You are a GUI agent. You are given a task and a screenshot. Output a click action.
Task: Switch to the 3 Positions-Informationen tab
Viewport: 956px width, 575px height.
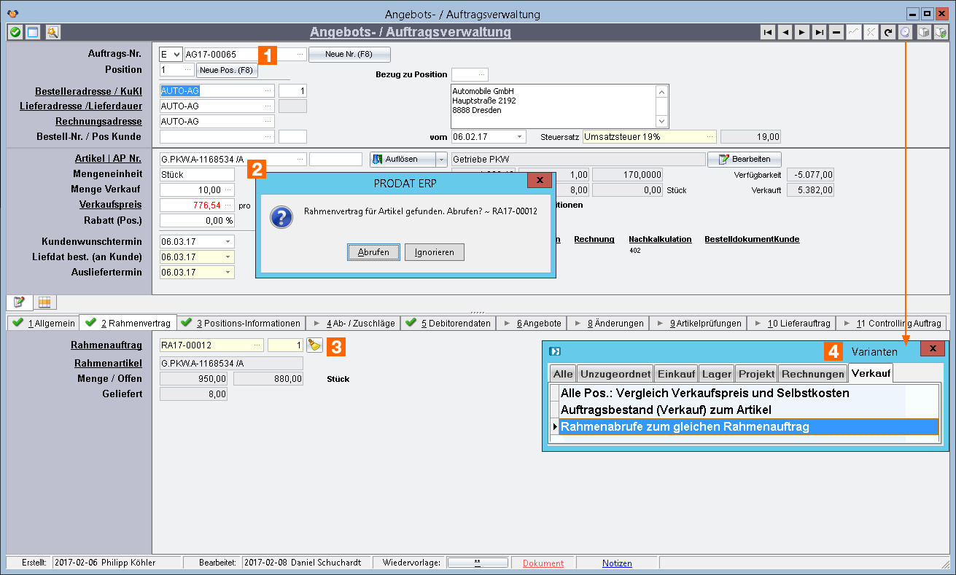(x=241, y=323)
